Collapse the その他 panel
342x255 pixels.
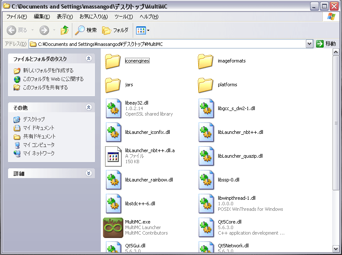click(x=88, y=107)
